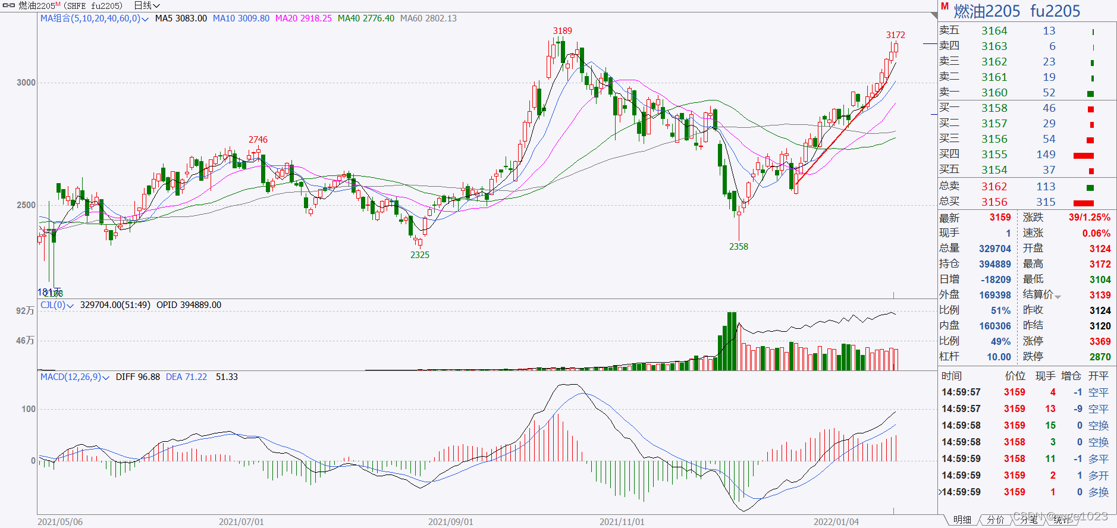Click the DIFF 96.88 MACD label
Screen dimensions: 1117x528
[138, 377]
